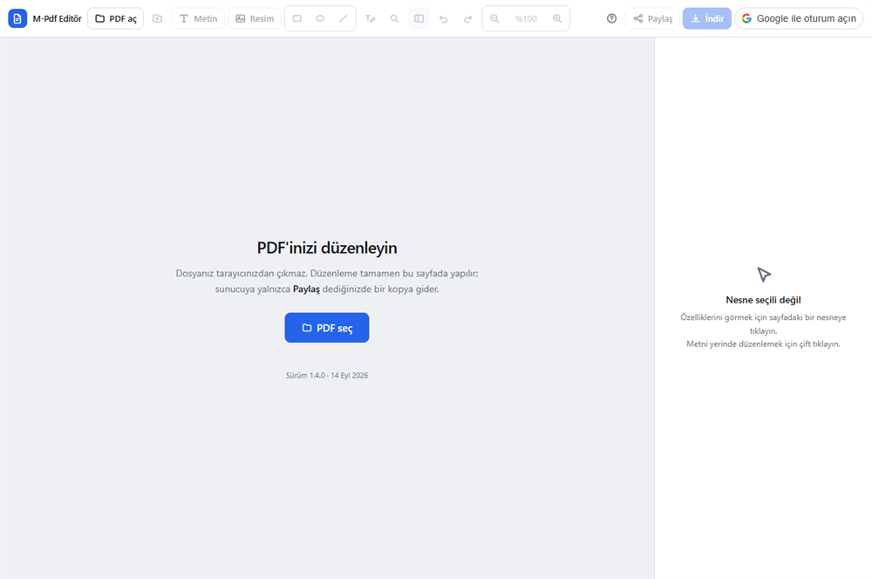Click the undo arrow

click(443, 18)
